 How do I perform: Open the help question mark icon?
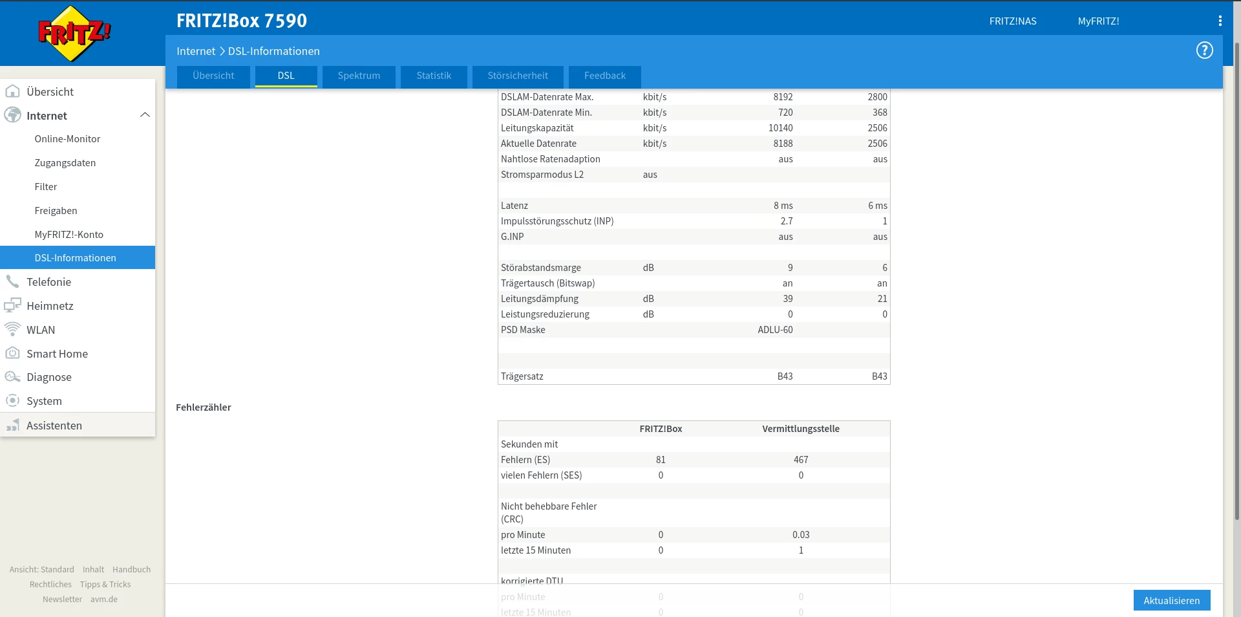click(x=1204, y=50)
